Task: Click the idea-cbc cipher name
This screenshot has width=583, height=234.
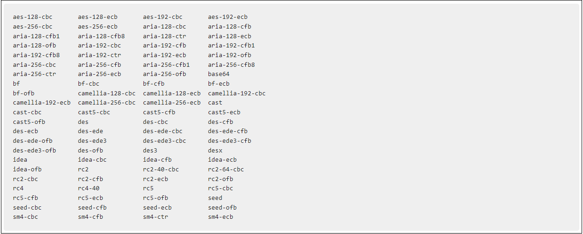Action: [92, 160]
